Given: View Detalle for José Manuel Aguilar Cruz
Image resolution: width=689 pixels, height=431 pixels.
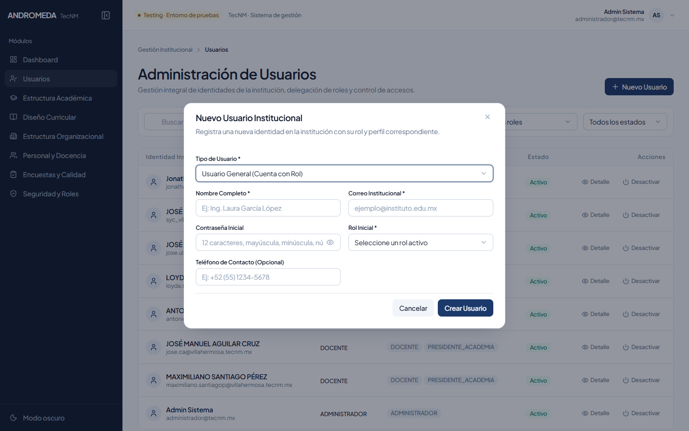Looking at the screenshot, I should (596, 347).
